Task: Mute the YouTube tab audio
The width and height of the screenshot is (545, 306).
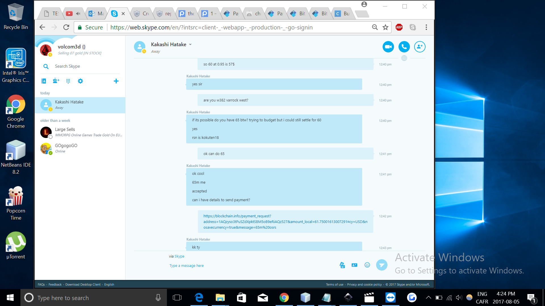Action: click(78, 13)
